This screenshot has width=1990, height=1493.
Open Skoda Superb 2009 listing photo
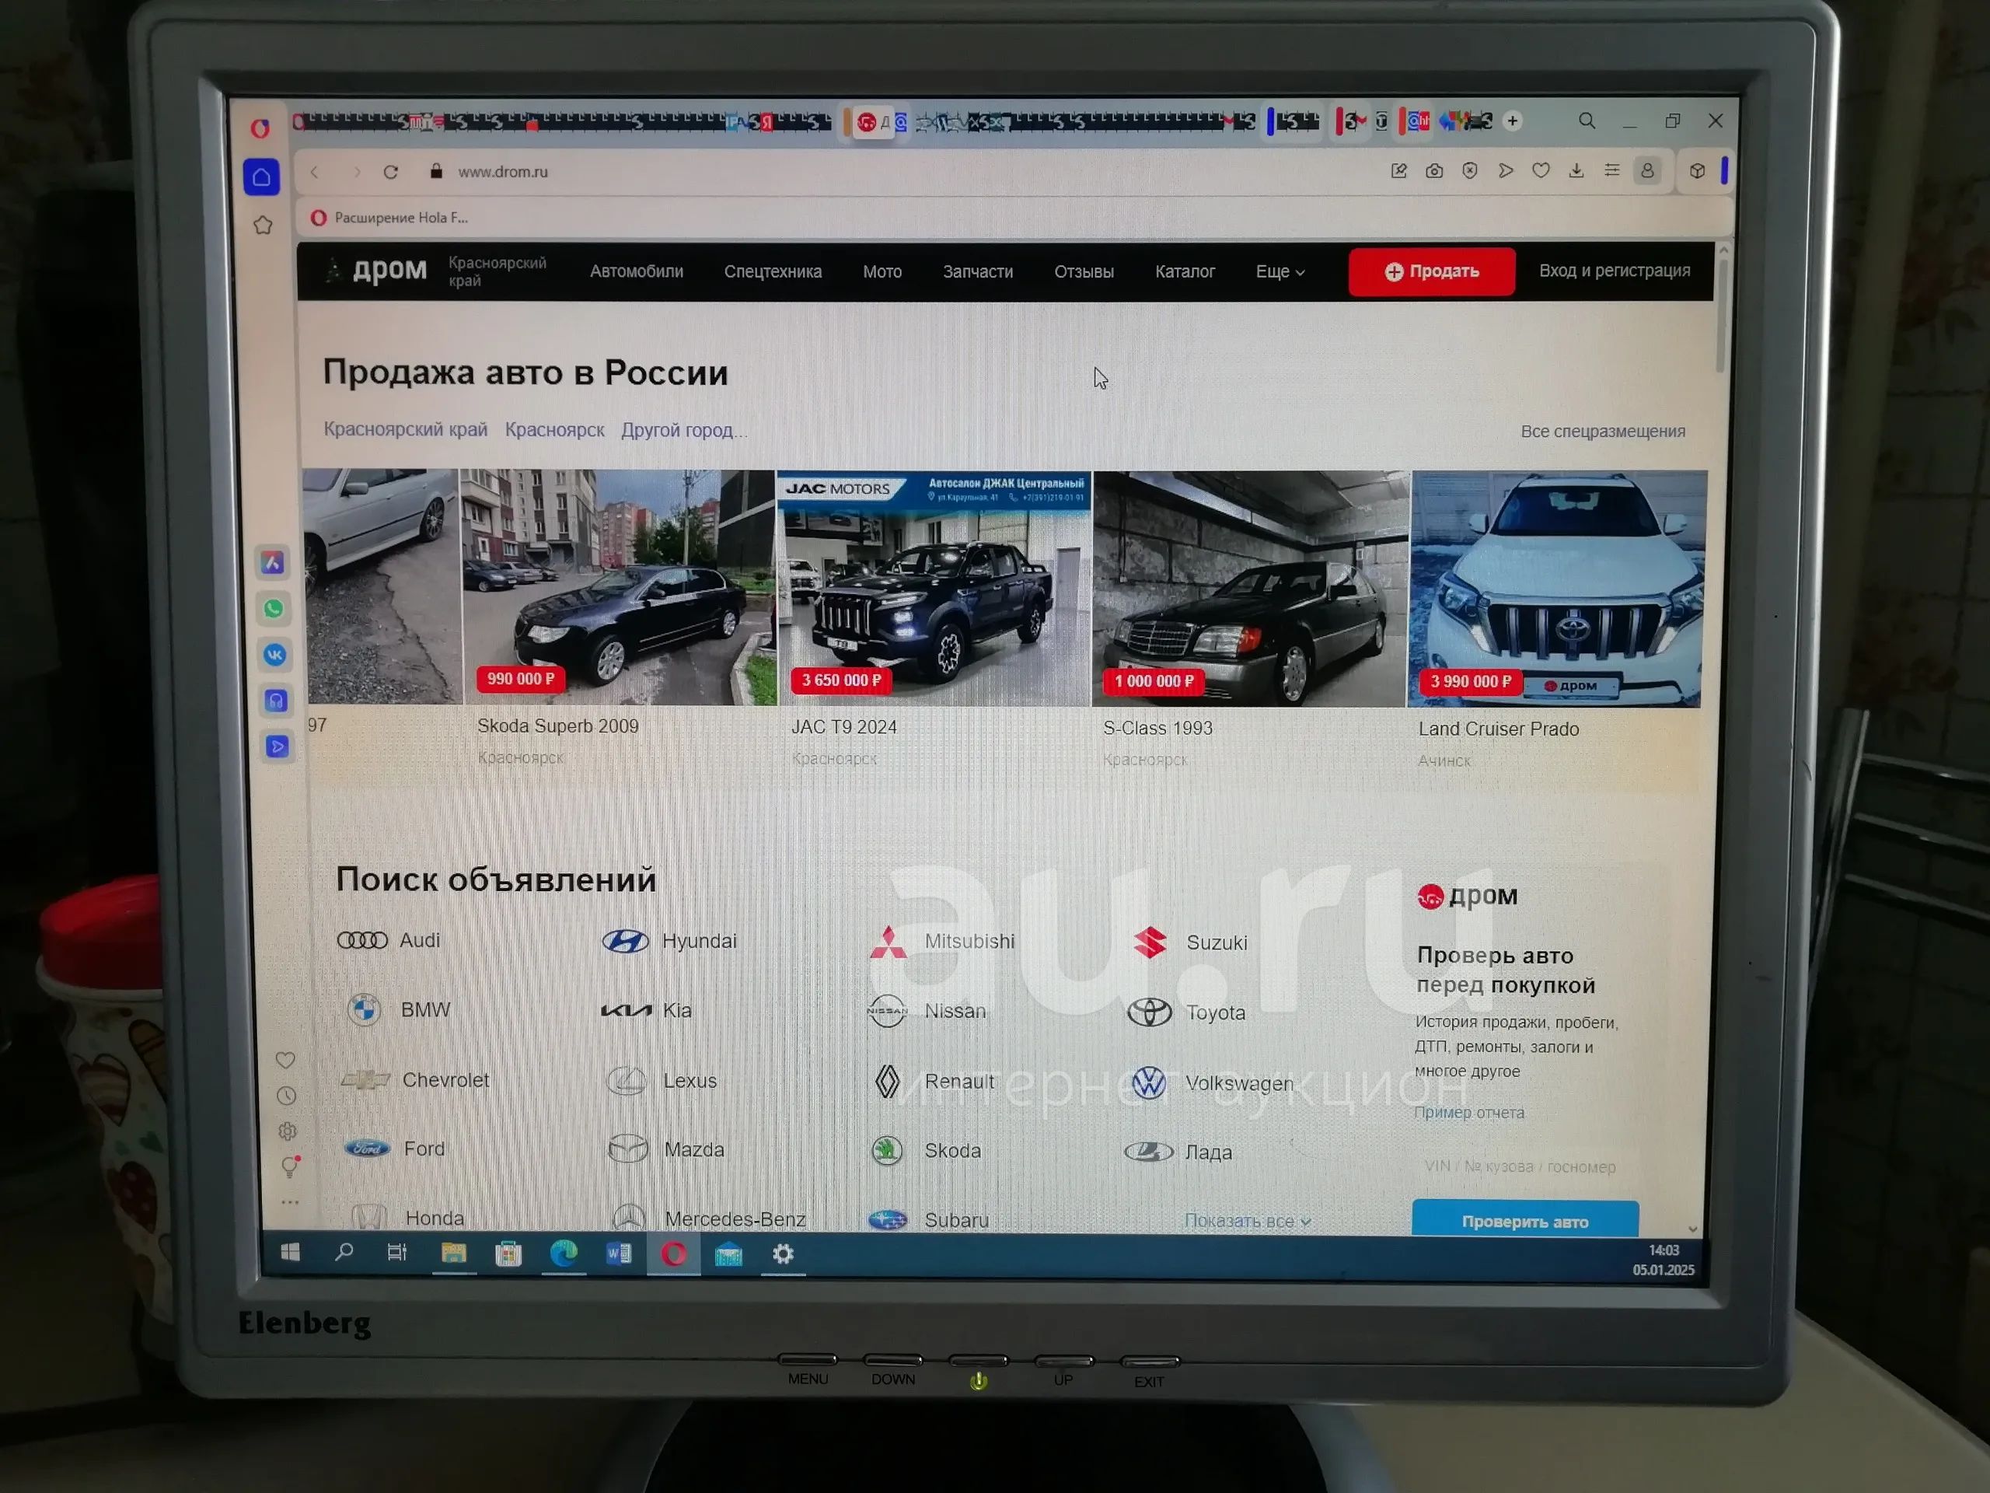point(618,587)
